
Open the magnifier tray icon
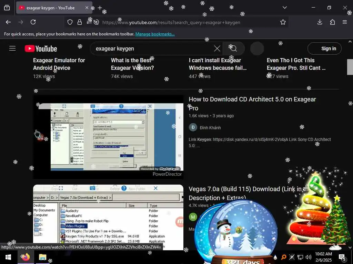pyautogui.click(x=284, y=257)
